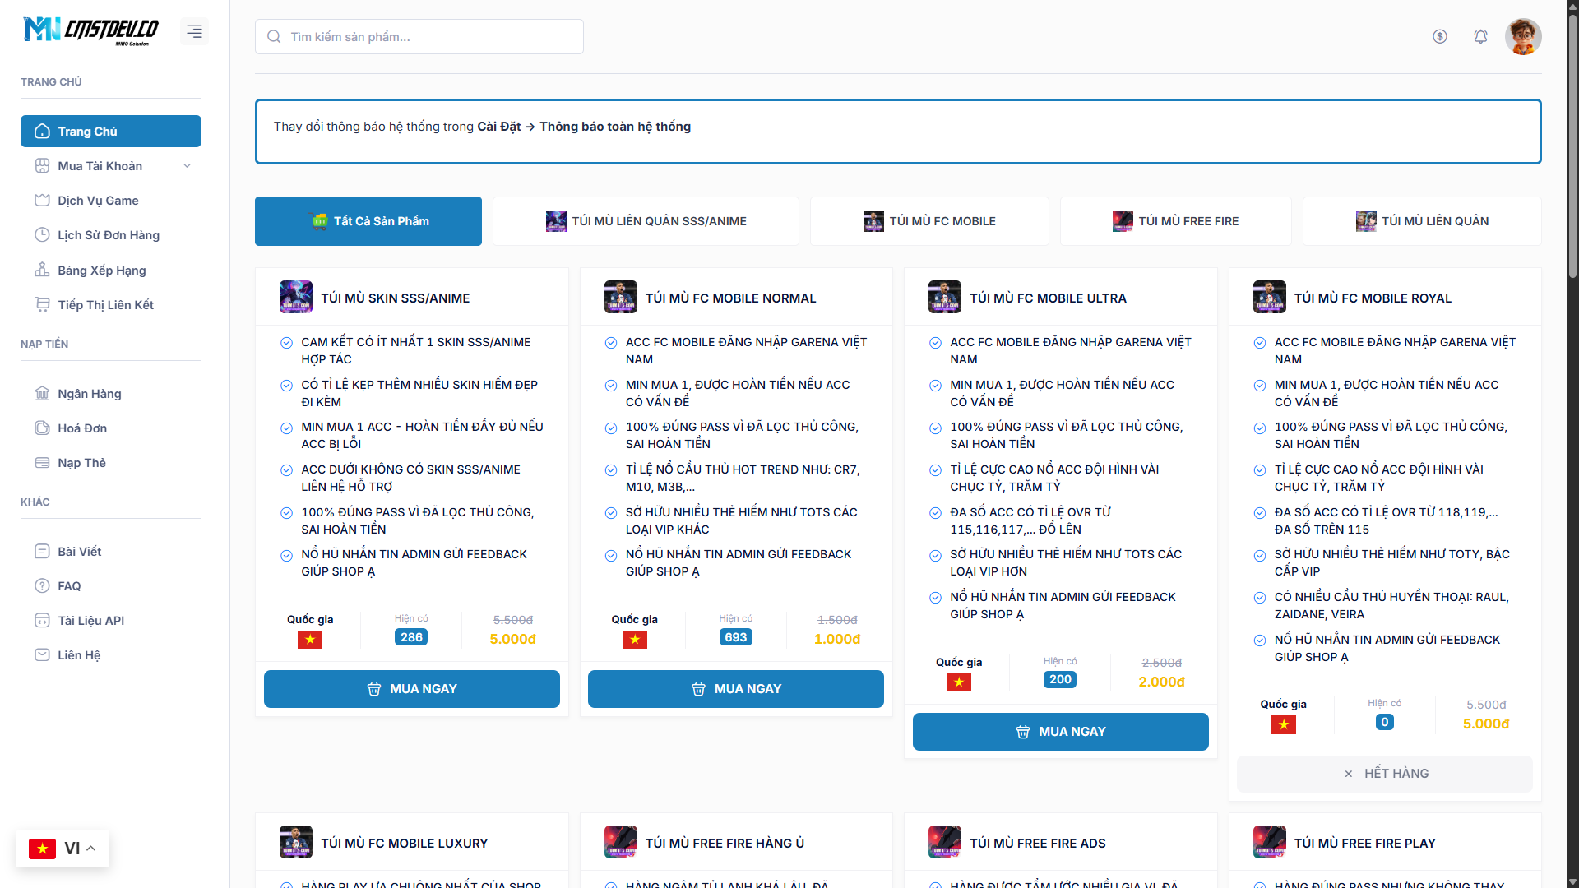Open the notifications bell icon
Image resolution: width=1579 pixels, height=888 pixels.
pos(1480,36)
